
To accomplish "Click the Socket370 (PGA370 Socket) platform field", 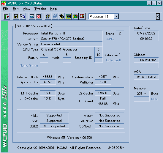I will click(71, 39).
